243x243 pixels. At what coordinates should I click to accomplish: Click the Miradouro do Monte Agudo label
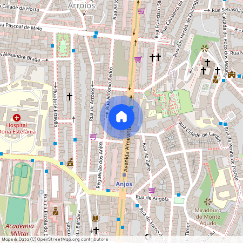[208, 217]
